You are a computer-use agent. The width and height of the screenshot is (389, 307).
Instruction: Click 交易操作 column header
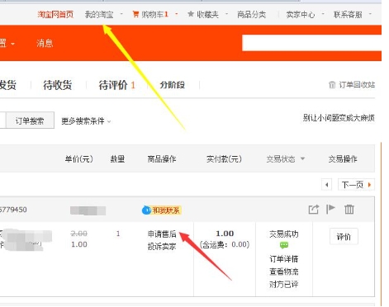(x=343, y=159)
